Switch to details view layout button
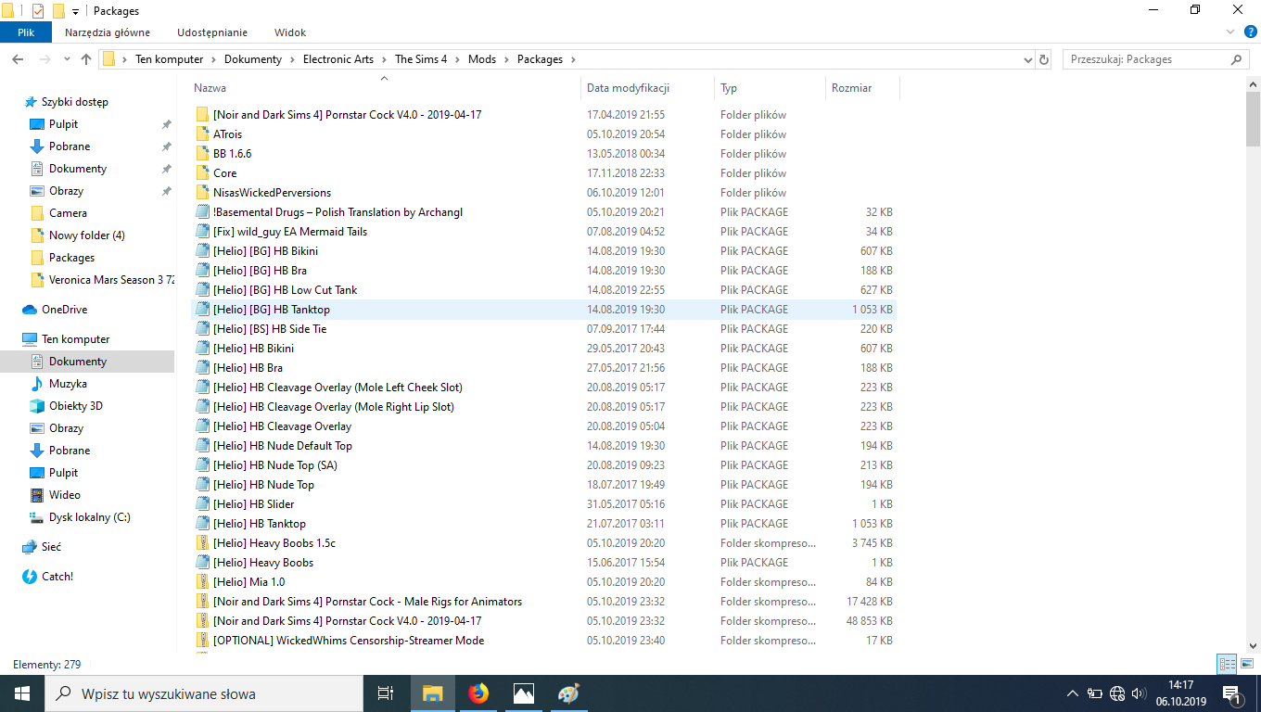 pos(1227,664)
